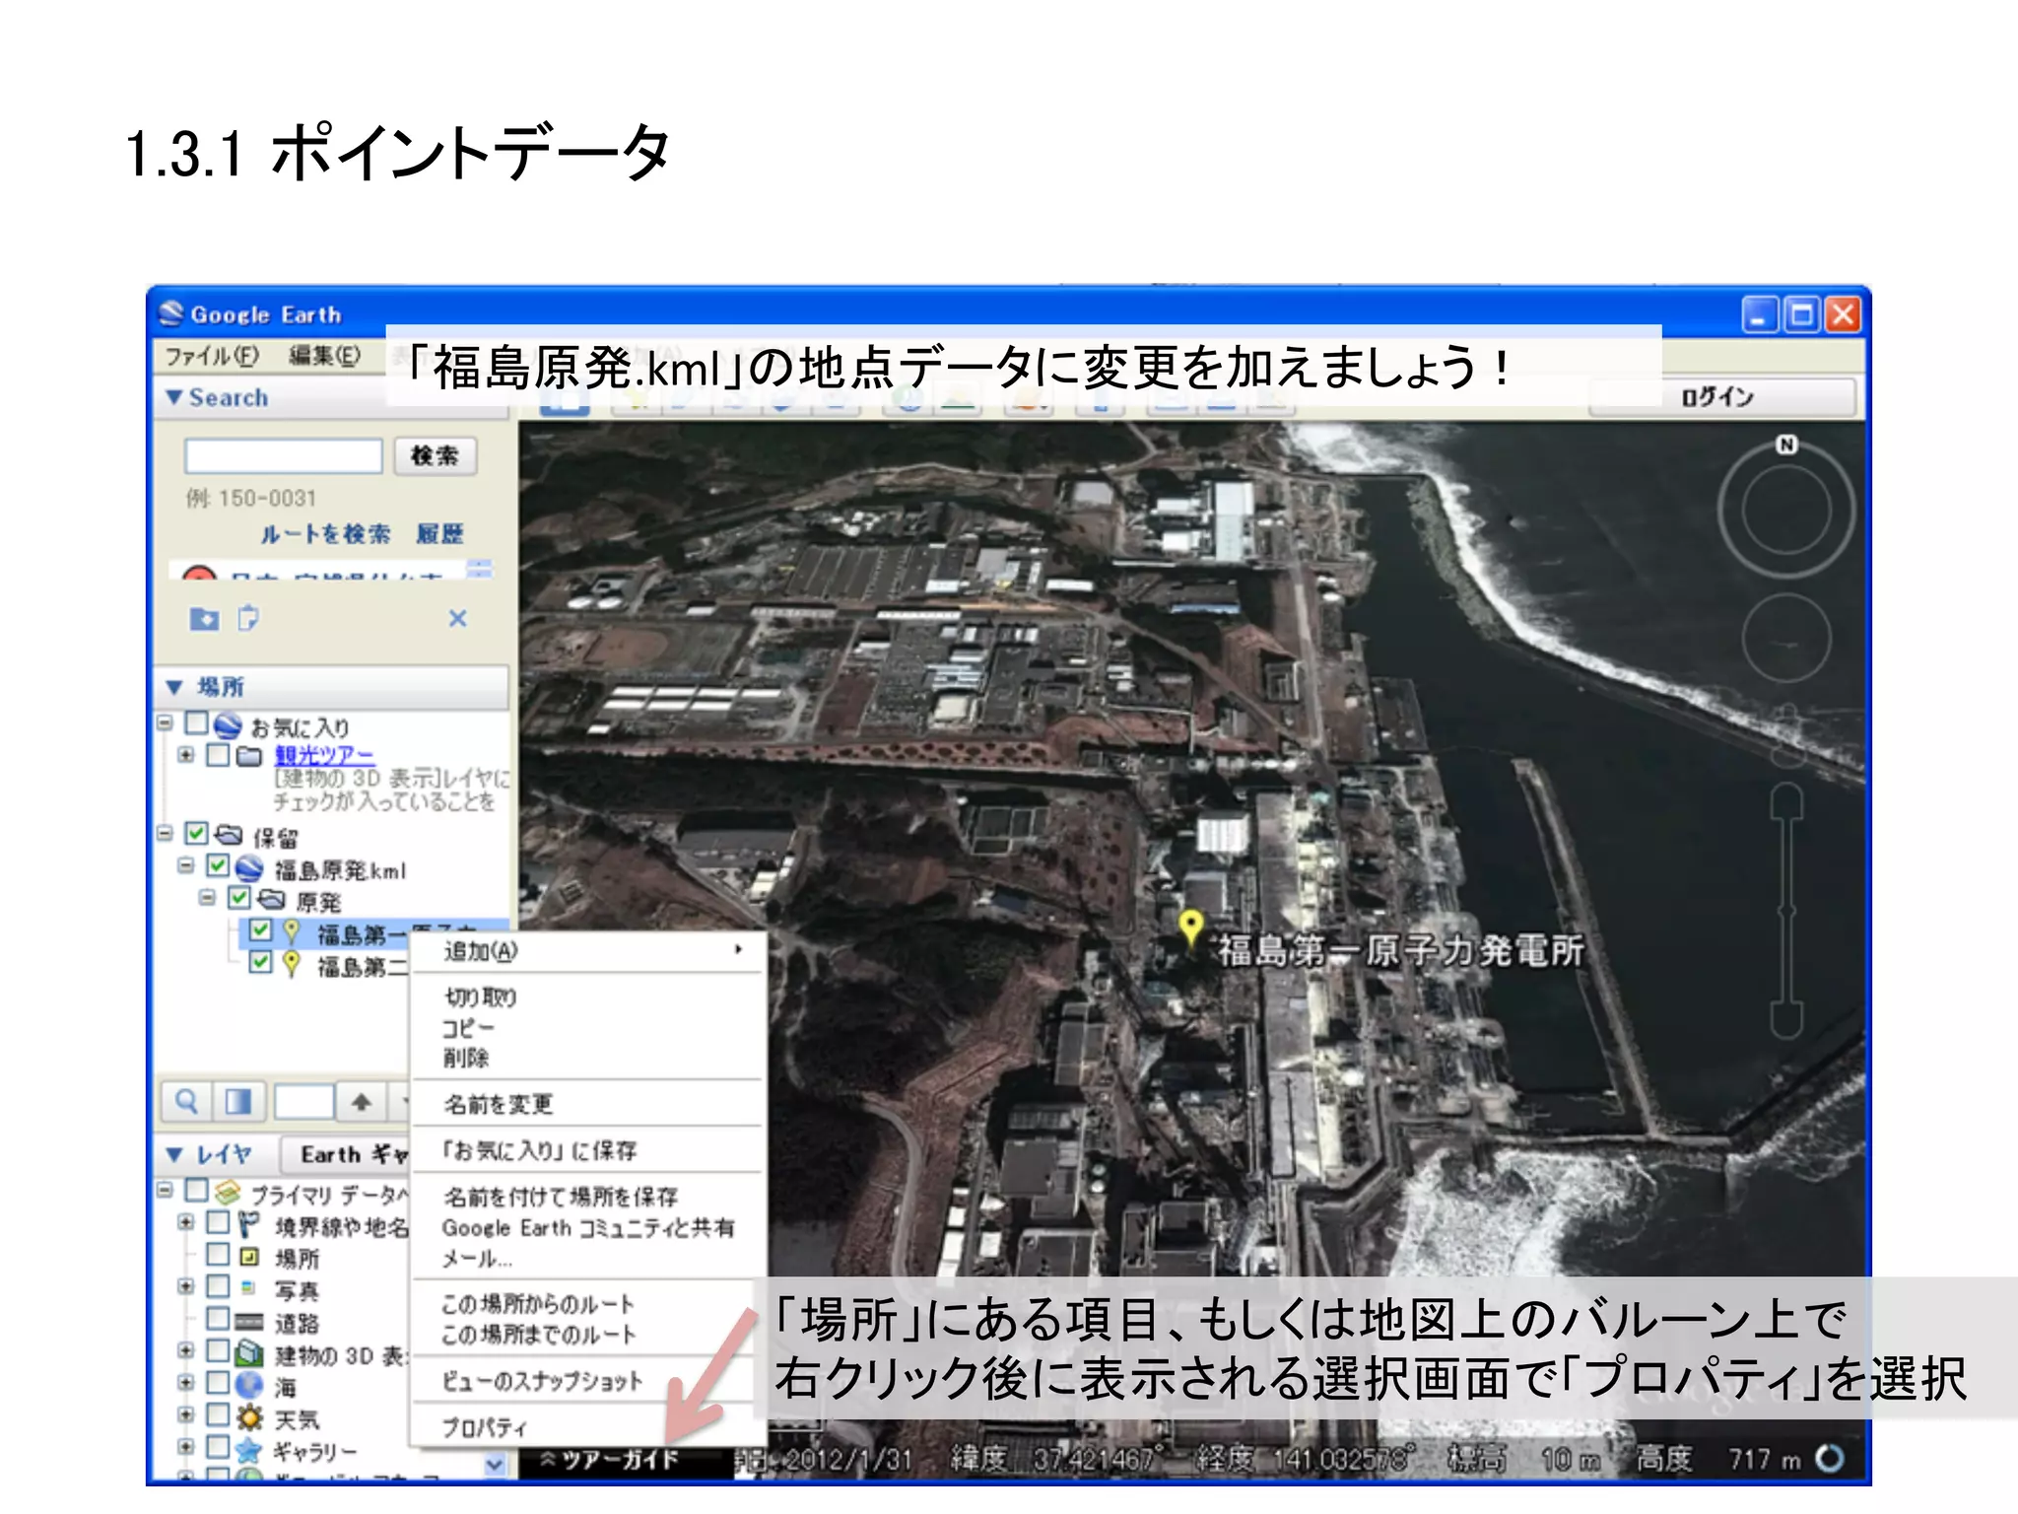Click the pin icon of the 福島第一 placemark row
Image resolution: width=2018 pixels, height=1514 pixels.
(x=291, y=931)
